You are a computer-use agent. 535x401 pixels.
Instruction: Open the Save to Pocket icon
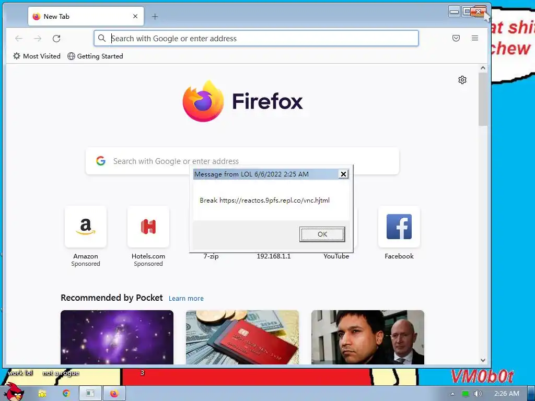(456, 38)
